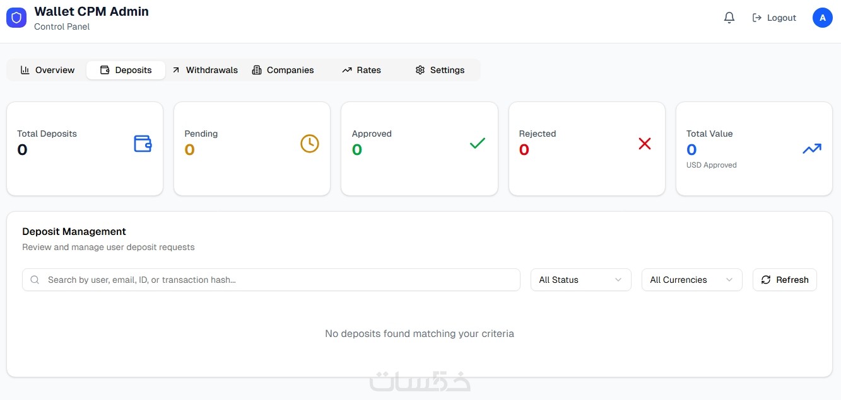Screen dimensions: 841x400
Task: Switch to the Overview tab
Action: [47, 70]
